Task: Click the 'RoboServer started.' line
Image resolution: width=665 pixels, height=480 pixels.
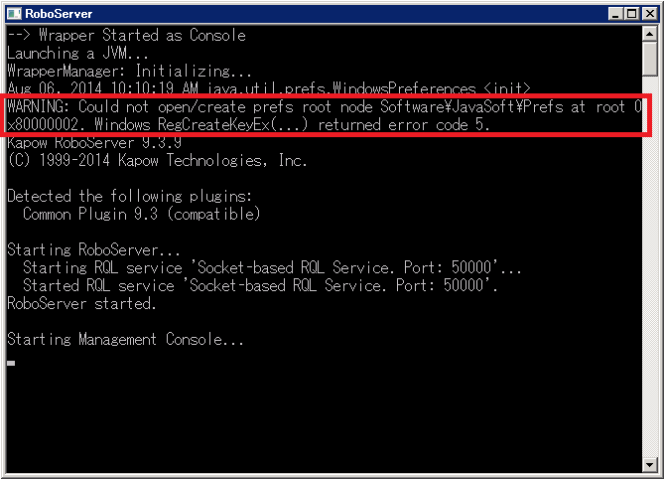Action: click(81, 303)
